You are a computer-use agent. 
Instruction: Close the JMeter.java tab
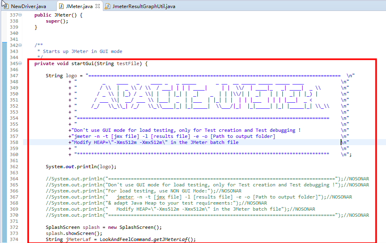tap(98, 6)
